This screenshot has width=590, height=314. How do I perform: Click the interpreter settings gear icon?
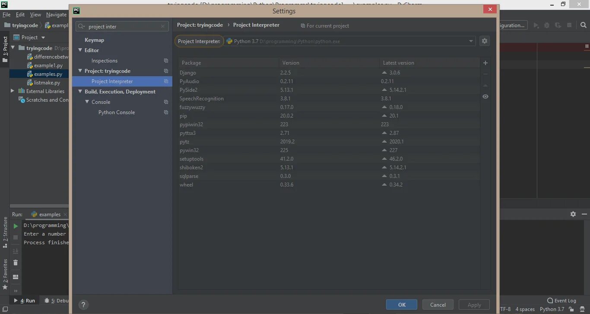(x=485, y=41)
